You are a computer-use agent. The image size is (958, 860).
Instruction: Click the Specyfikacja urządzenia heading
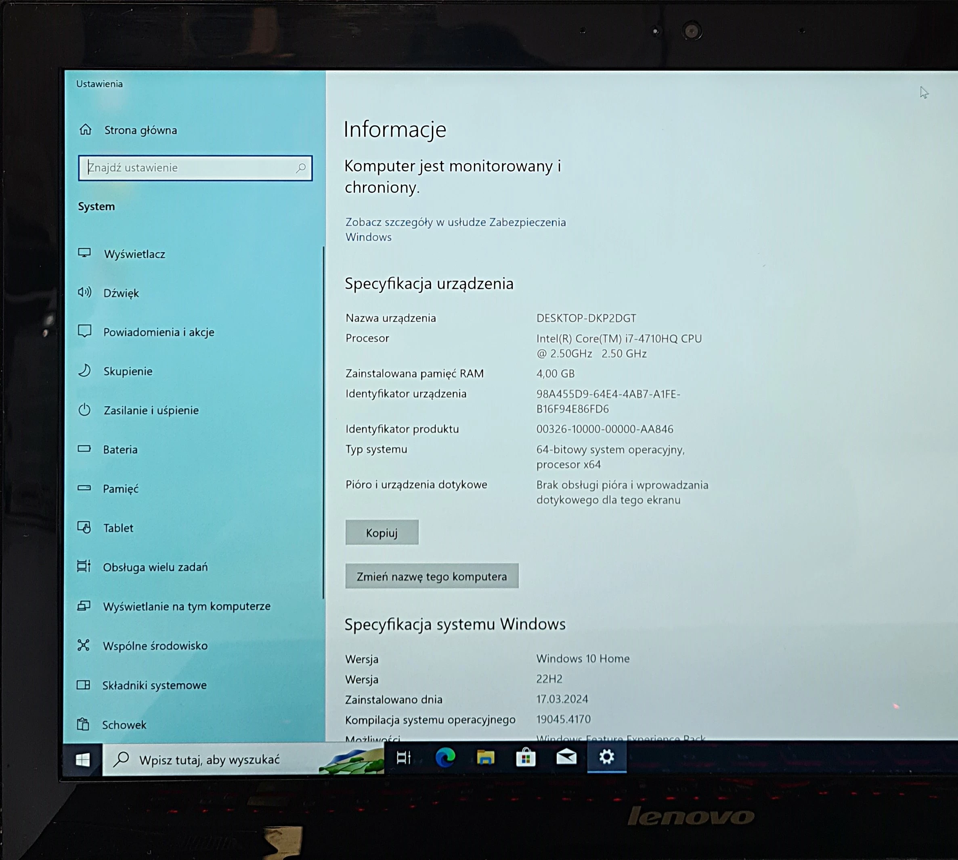tap(429, 284)
